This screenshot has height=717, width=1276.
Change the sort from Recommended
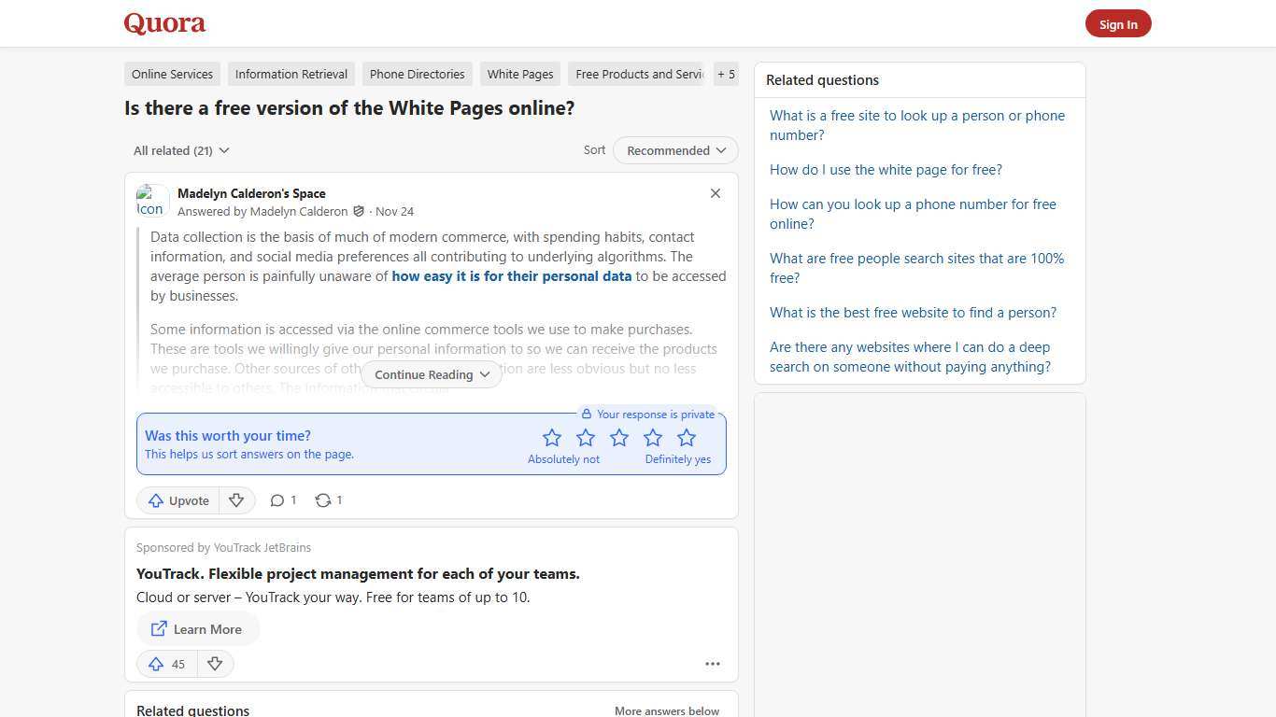[674, 150]
